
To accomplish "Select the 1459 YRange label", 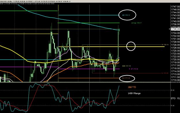I will 134,93.
